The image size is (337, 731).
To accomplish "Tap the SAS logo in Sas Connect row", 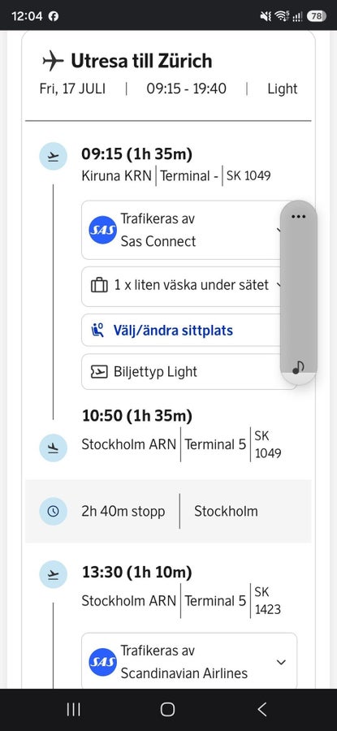I will point(103,230).
